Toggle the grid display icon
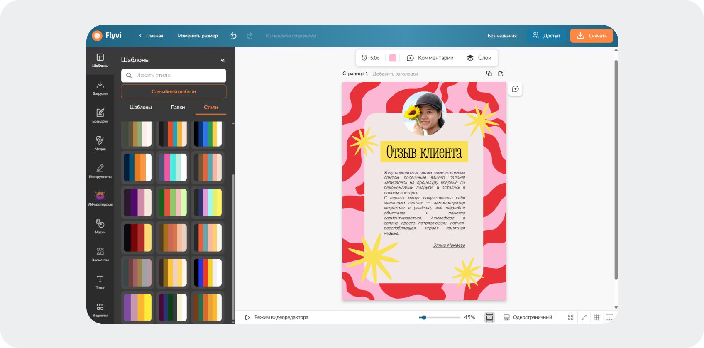This screenshot has height=348, width=704. coord(596,317)
